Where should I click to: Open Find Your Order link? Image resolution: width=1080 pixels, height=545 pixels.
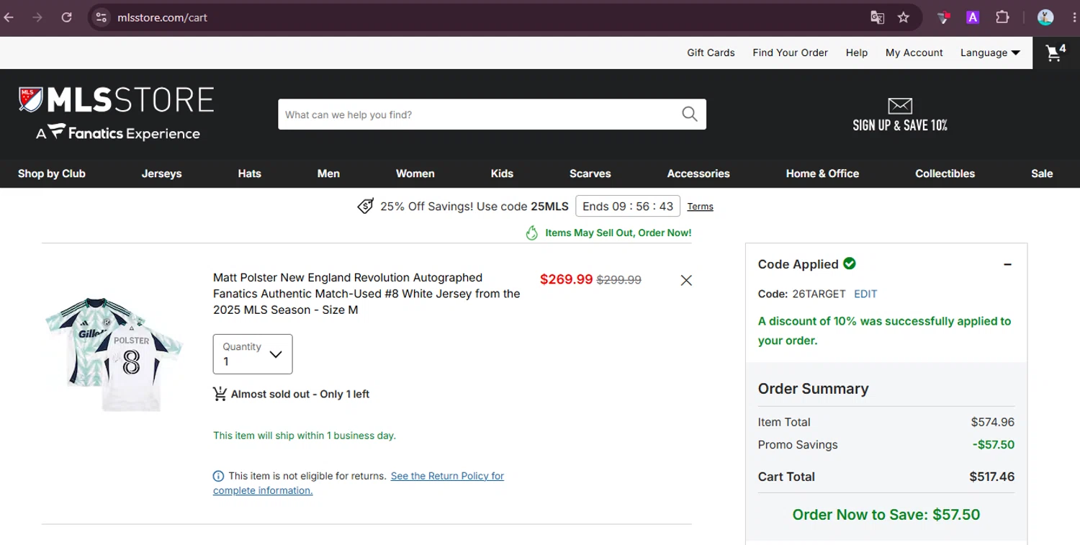click(790, 53)
